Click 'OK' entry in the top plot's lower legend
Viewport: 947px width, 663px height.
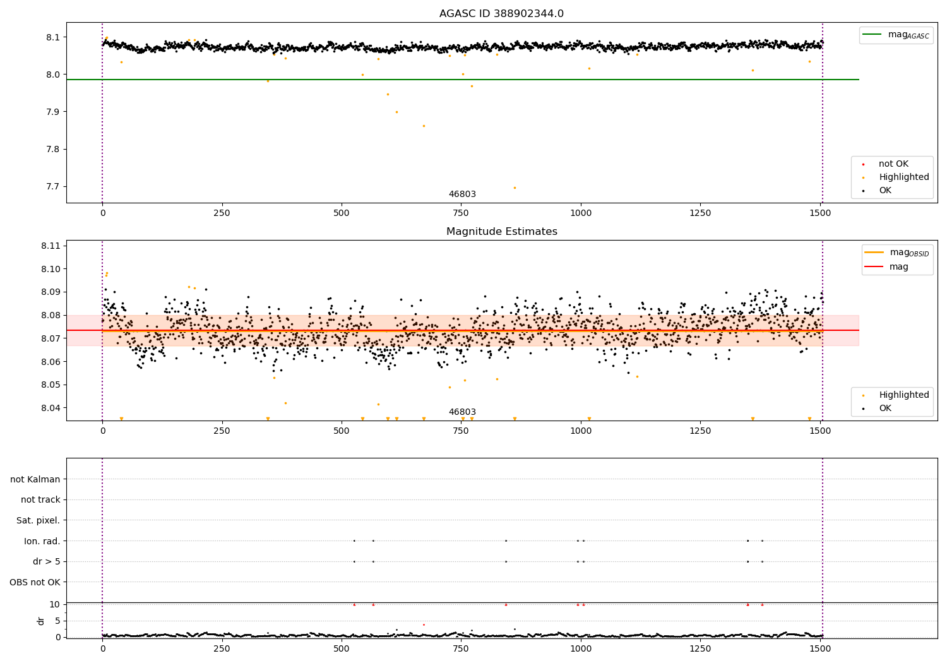coord(885,191)
